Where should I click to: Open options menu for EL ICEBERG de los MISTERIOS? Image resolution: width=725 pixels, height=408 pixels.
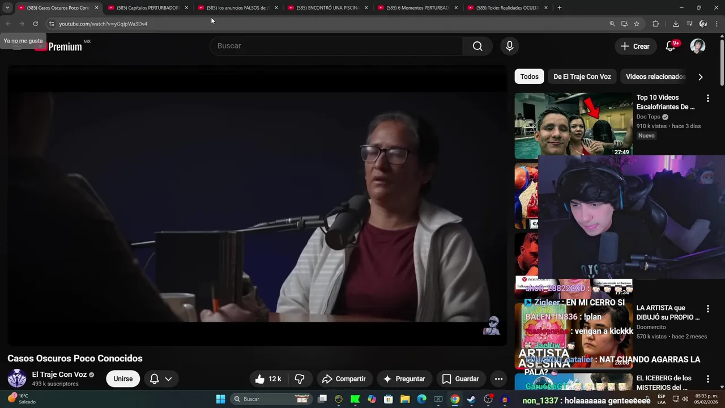(x=707, y=379)
